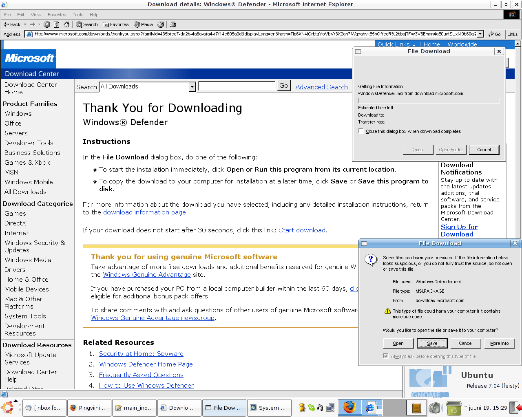The width and height of the screenshot is (522, 417).
Task: Click the search text input field
Action: 237,86
